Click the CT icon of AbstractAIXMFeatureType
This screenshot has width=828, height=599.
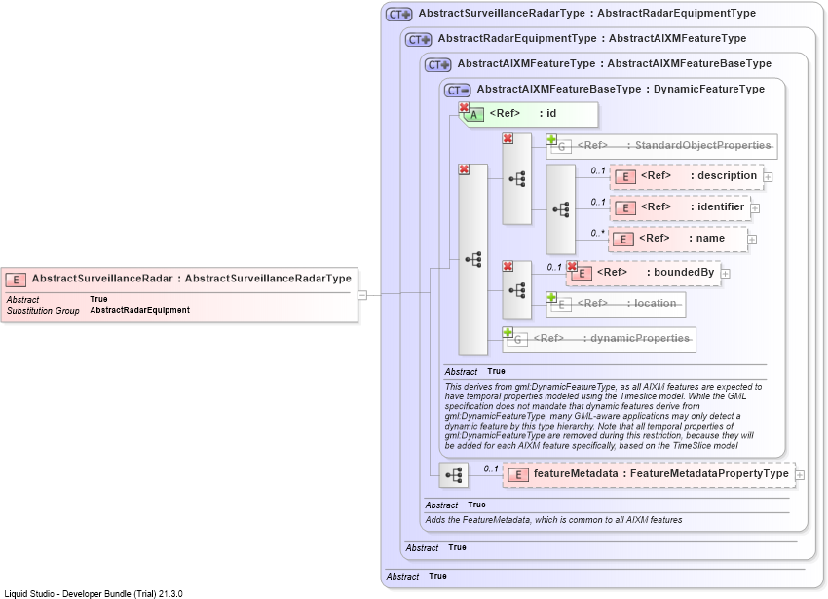point(437,65)
